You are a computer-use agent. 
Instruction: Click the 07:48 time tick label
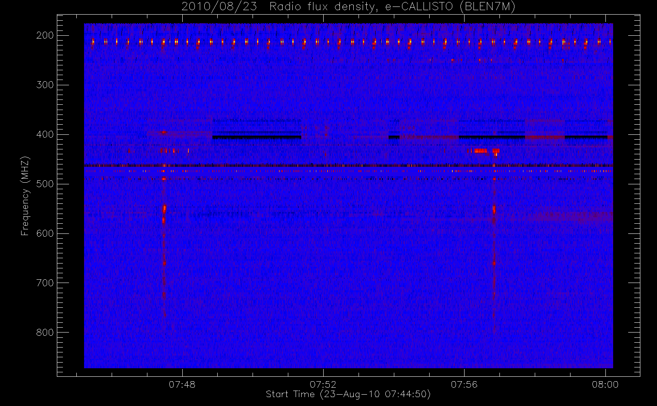(182, 384)
